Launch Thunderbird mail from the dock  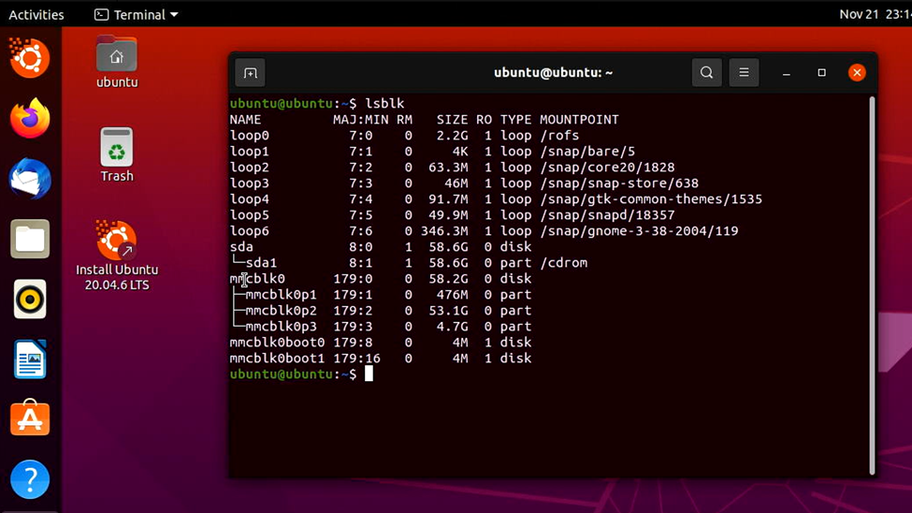click(30, 179)
